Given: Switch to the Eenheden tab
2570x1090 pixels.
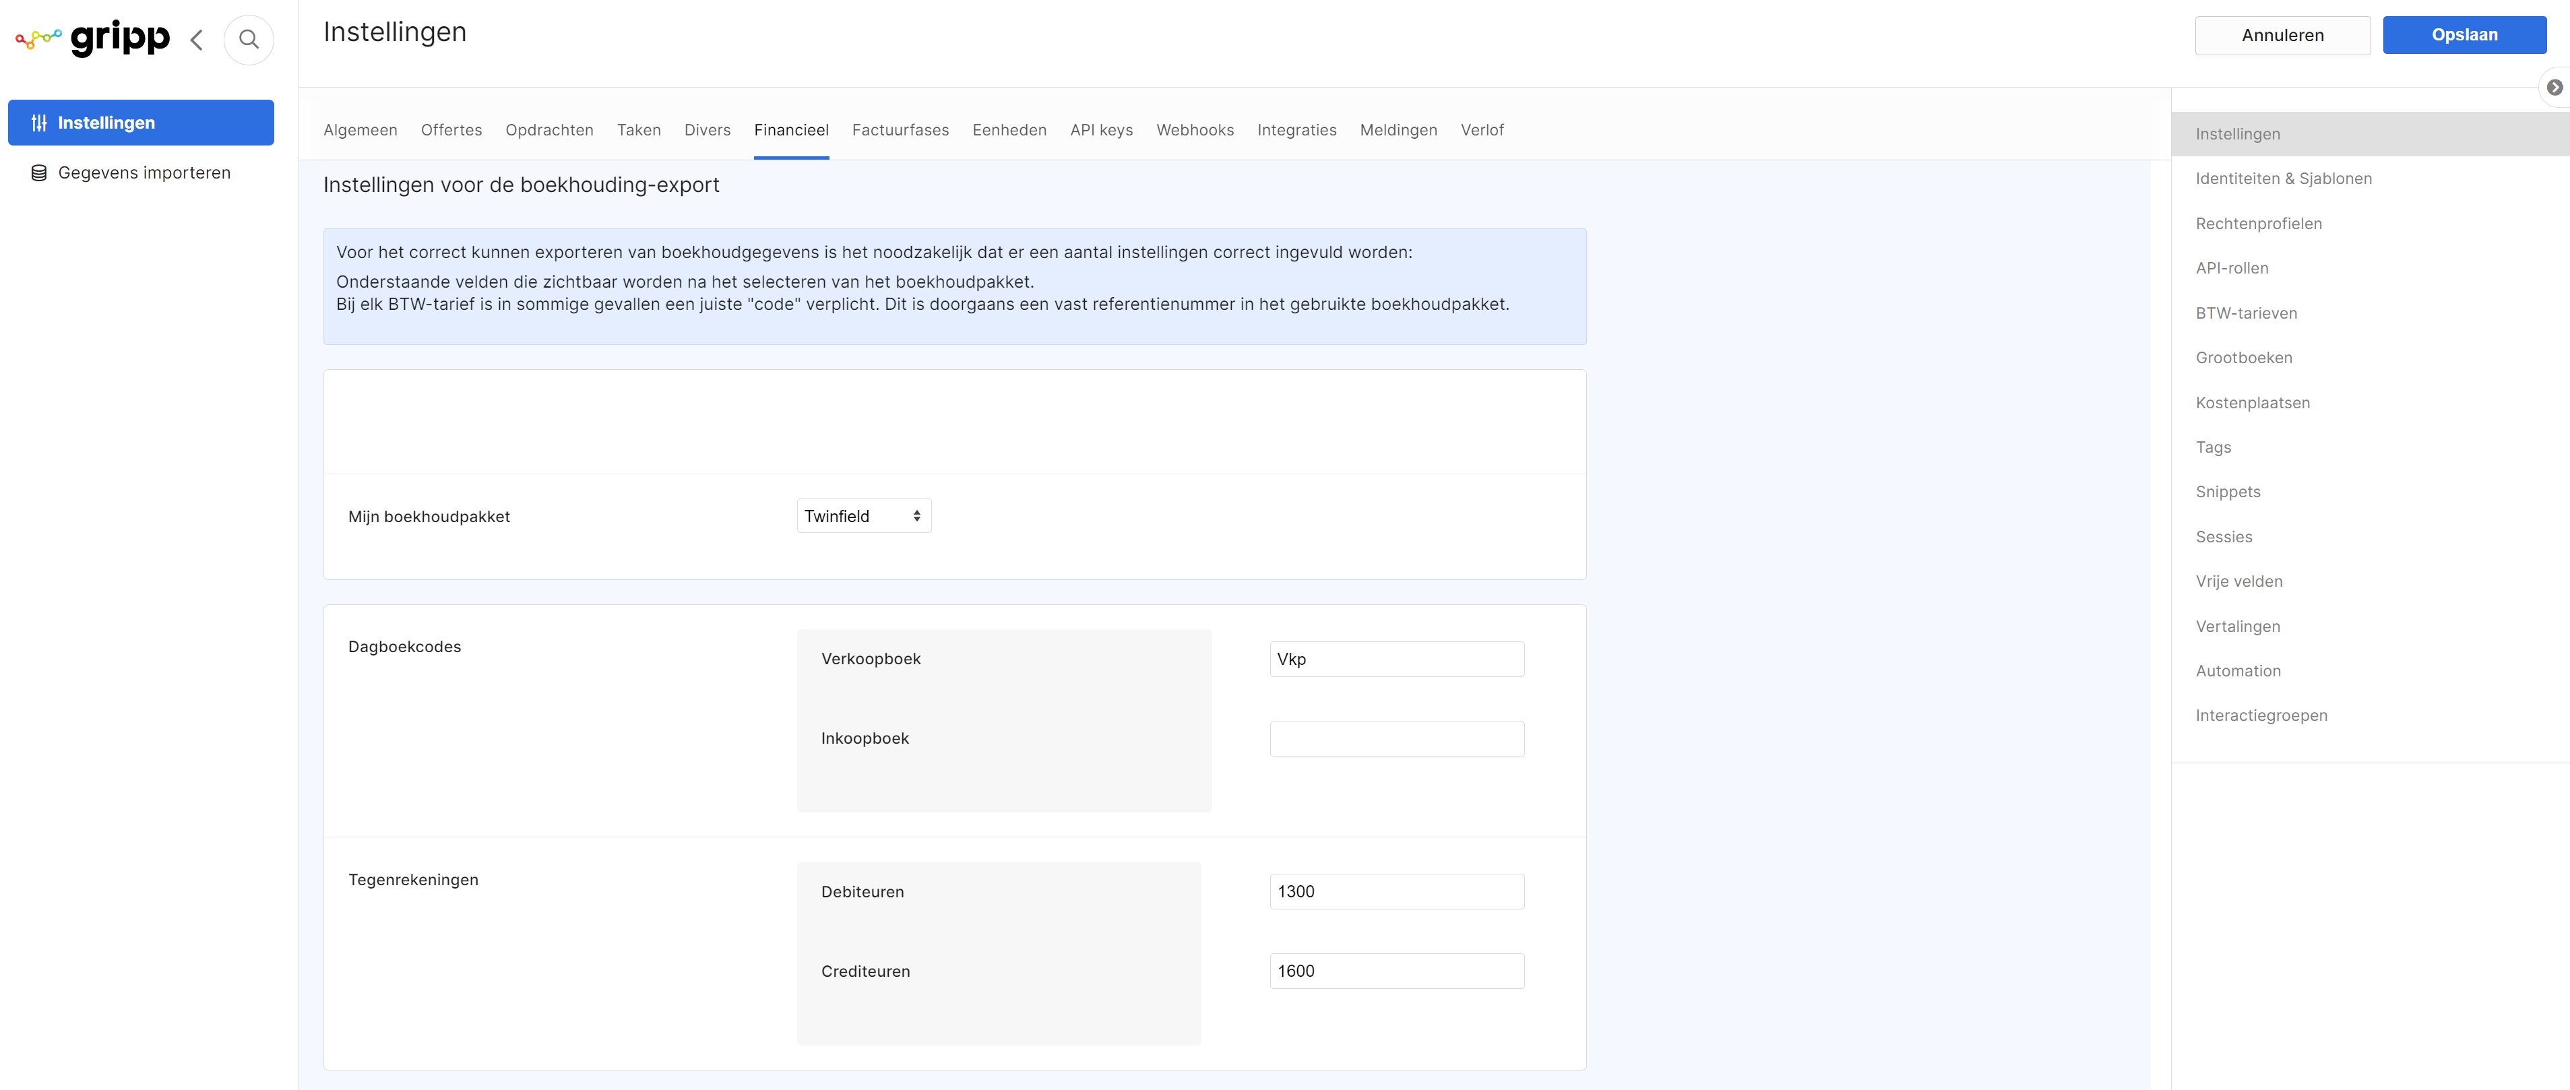Looking at the screenshot, I should pyautogui.click(x=1009, y=129).
